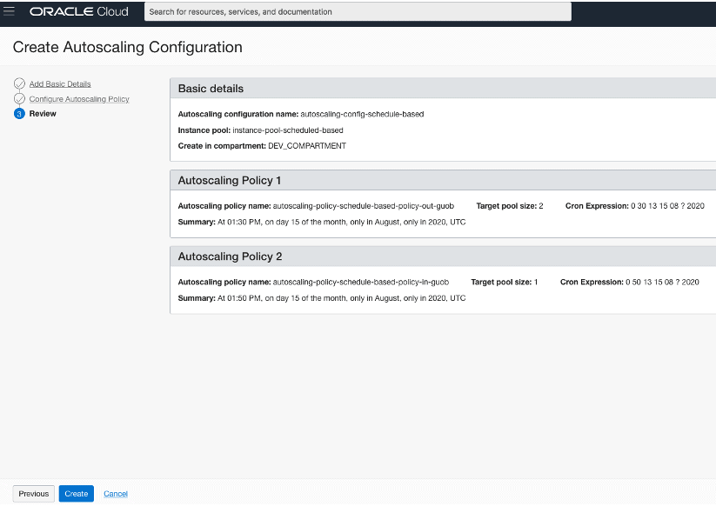Click Policy 1 cron expression value
Image resolution: width=716 pixels, height=506 pixels.
(665, 206)
